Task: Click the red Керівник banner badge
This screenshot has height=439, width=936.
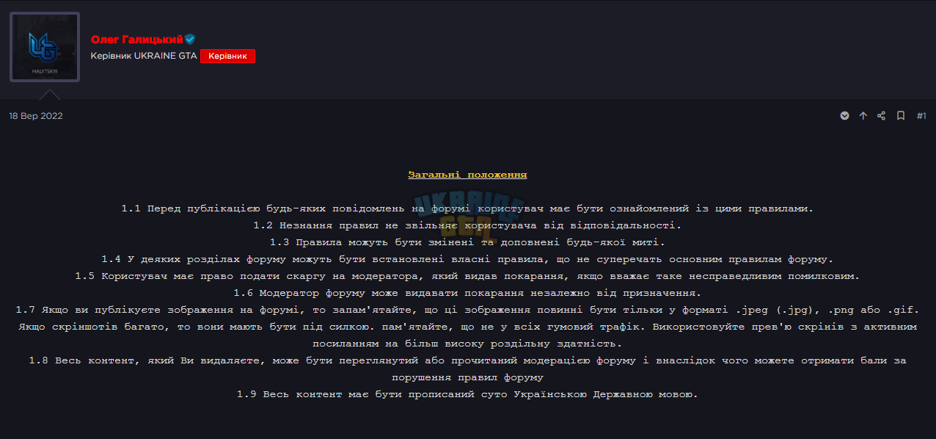Action: (227, 56)
